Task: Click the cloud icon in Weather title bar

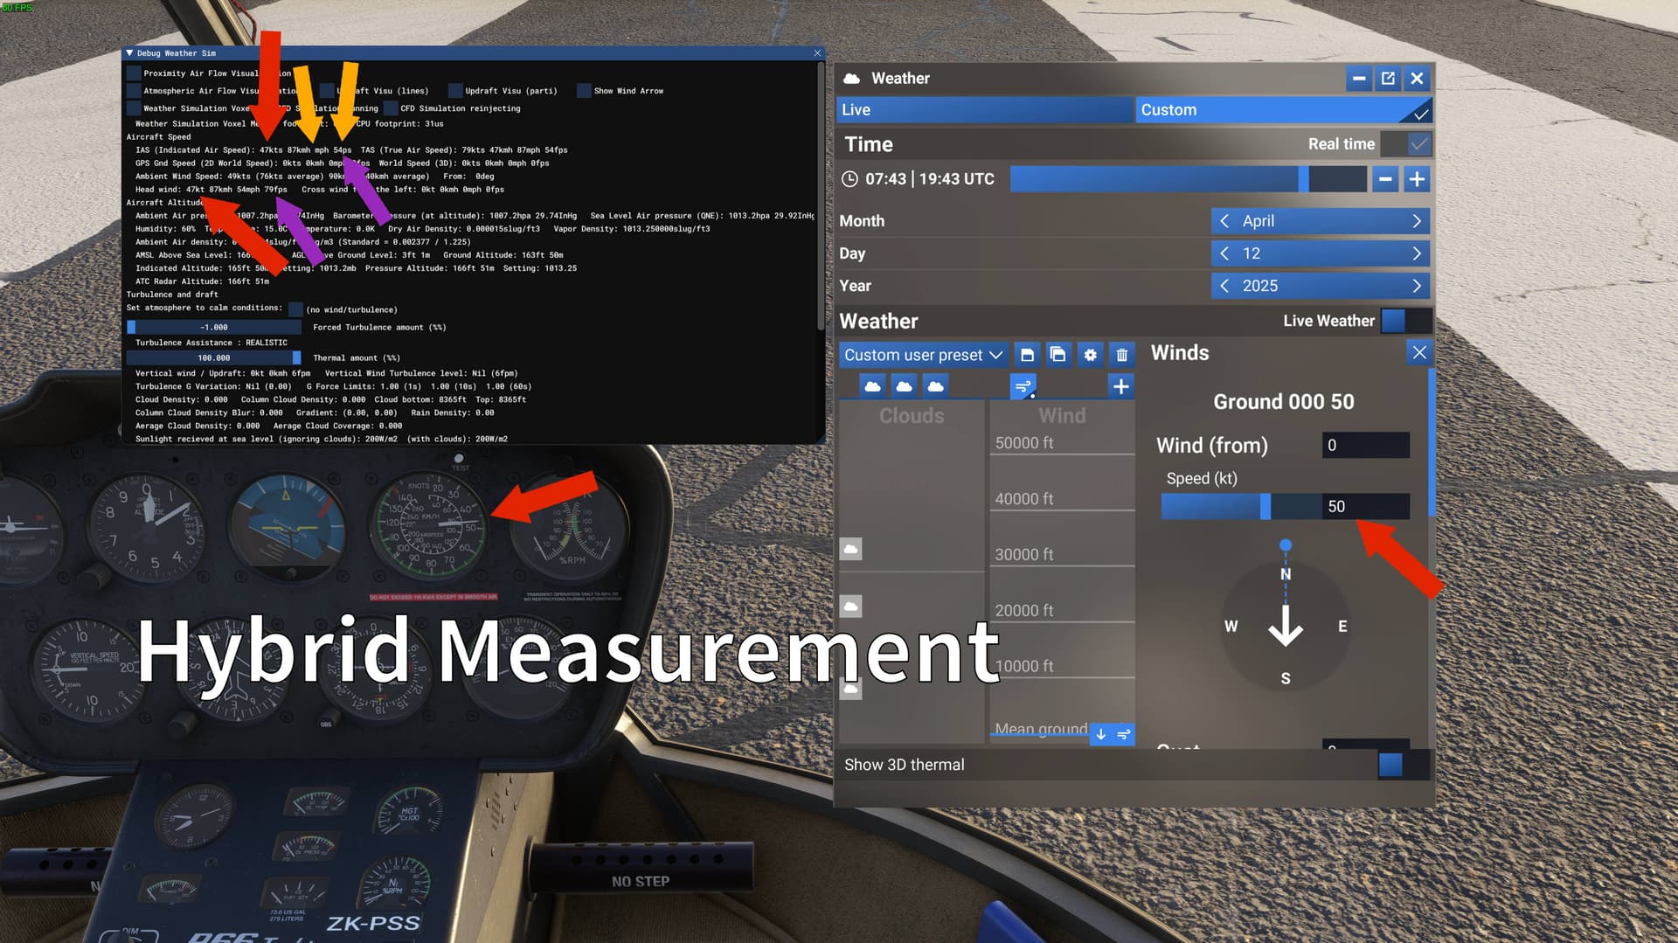Action: coord(851,79)
